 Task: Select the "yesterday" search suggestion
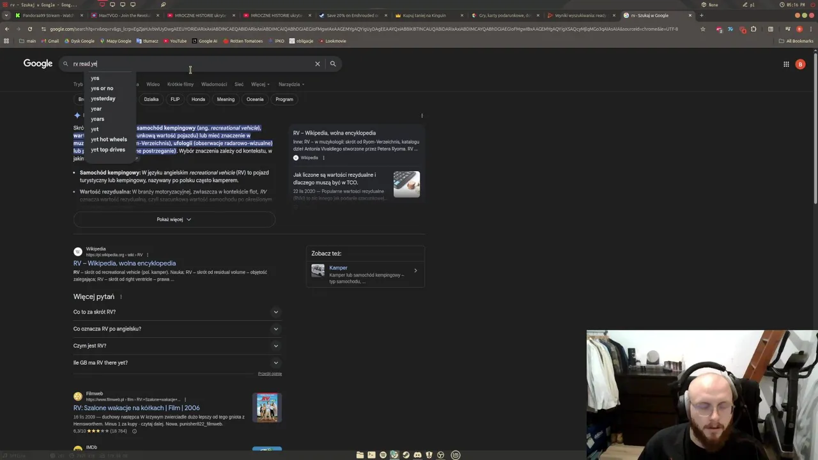pyautogui.click(x=103, y=98)
